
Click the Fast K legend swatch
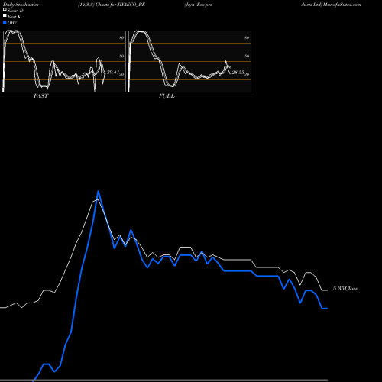tap(5, 16)
